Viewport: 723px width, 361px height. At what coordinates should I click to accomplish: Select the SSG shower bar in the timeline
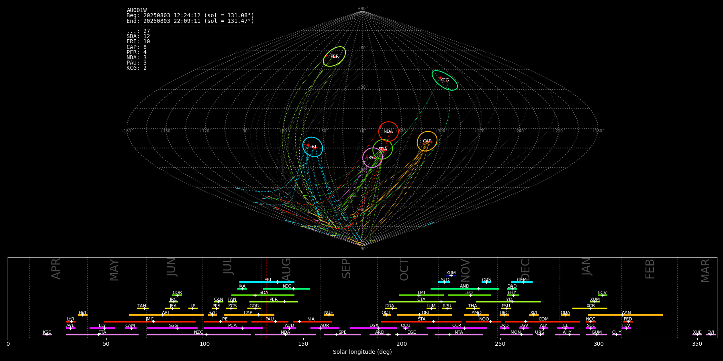click(172, 328)
